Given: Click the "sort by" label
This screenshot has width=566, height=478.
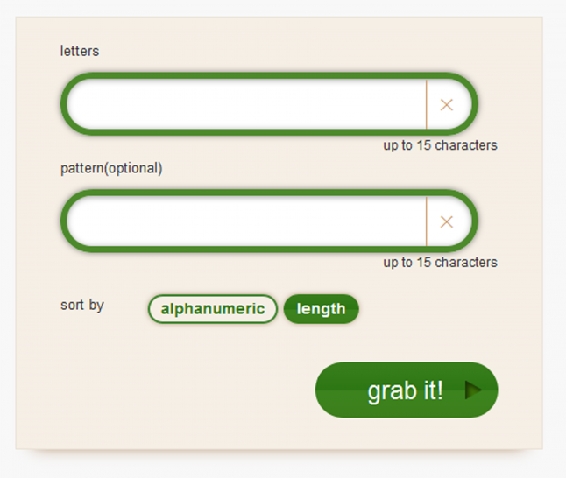Looking at the screenshot, I should (82, 306).
